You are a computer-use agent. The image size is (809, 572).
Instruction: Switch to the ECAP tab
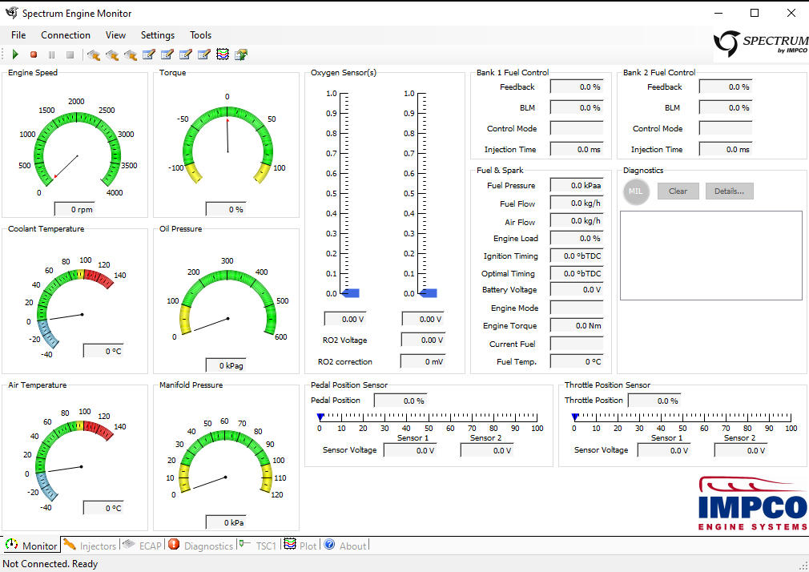(143, 545)
